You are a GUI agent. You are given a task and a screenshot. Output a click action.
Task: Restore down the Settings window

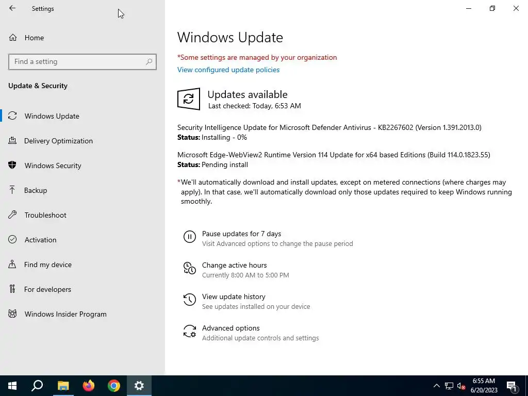pos(492,8)
